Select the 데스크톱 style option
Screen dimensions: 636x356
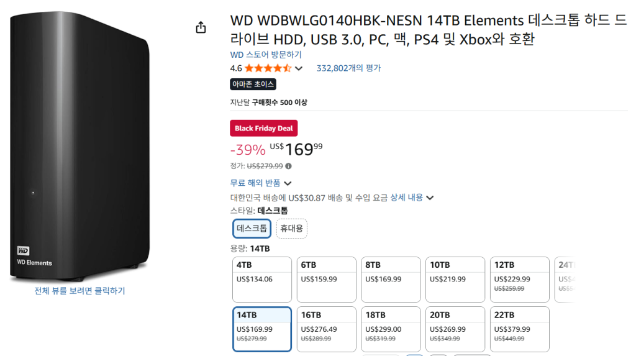(252, 229)
